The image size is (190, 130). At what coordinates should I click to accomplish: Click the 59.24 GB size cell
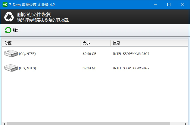pyautogui.click(x=89, y=68)
